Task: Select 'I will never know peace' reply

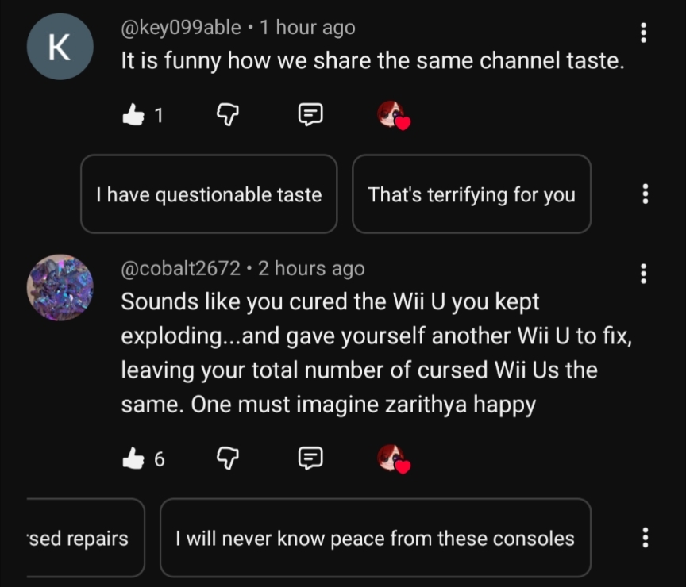Action: point(375,539)
